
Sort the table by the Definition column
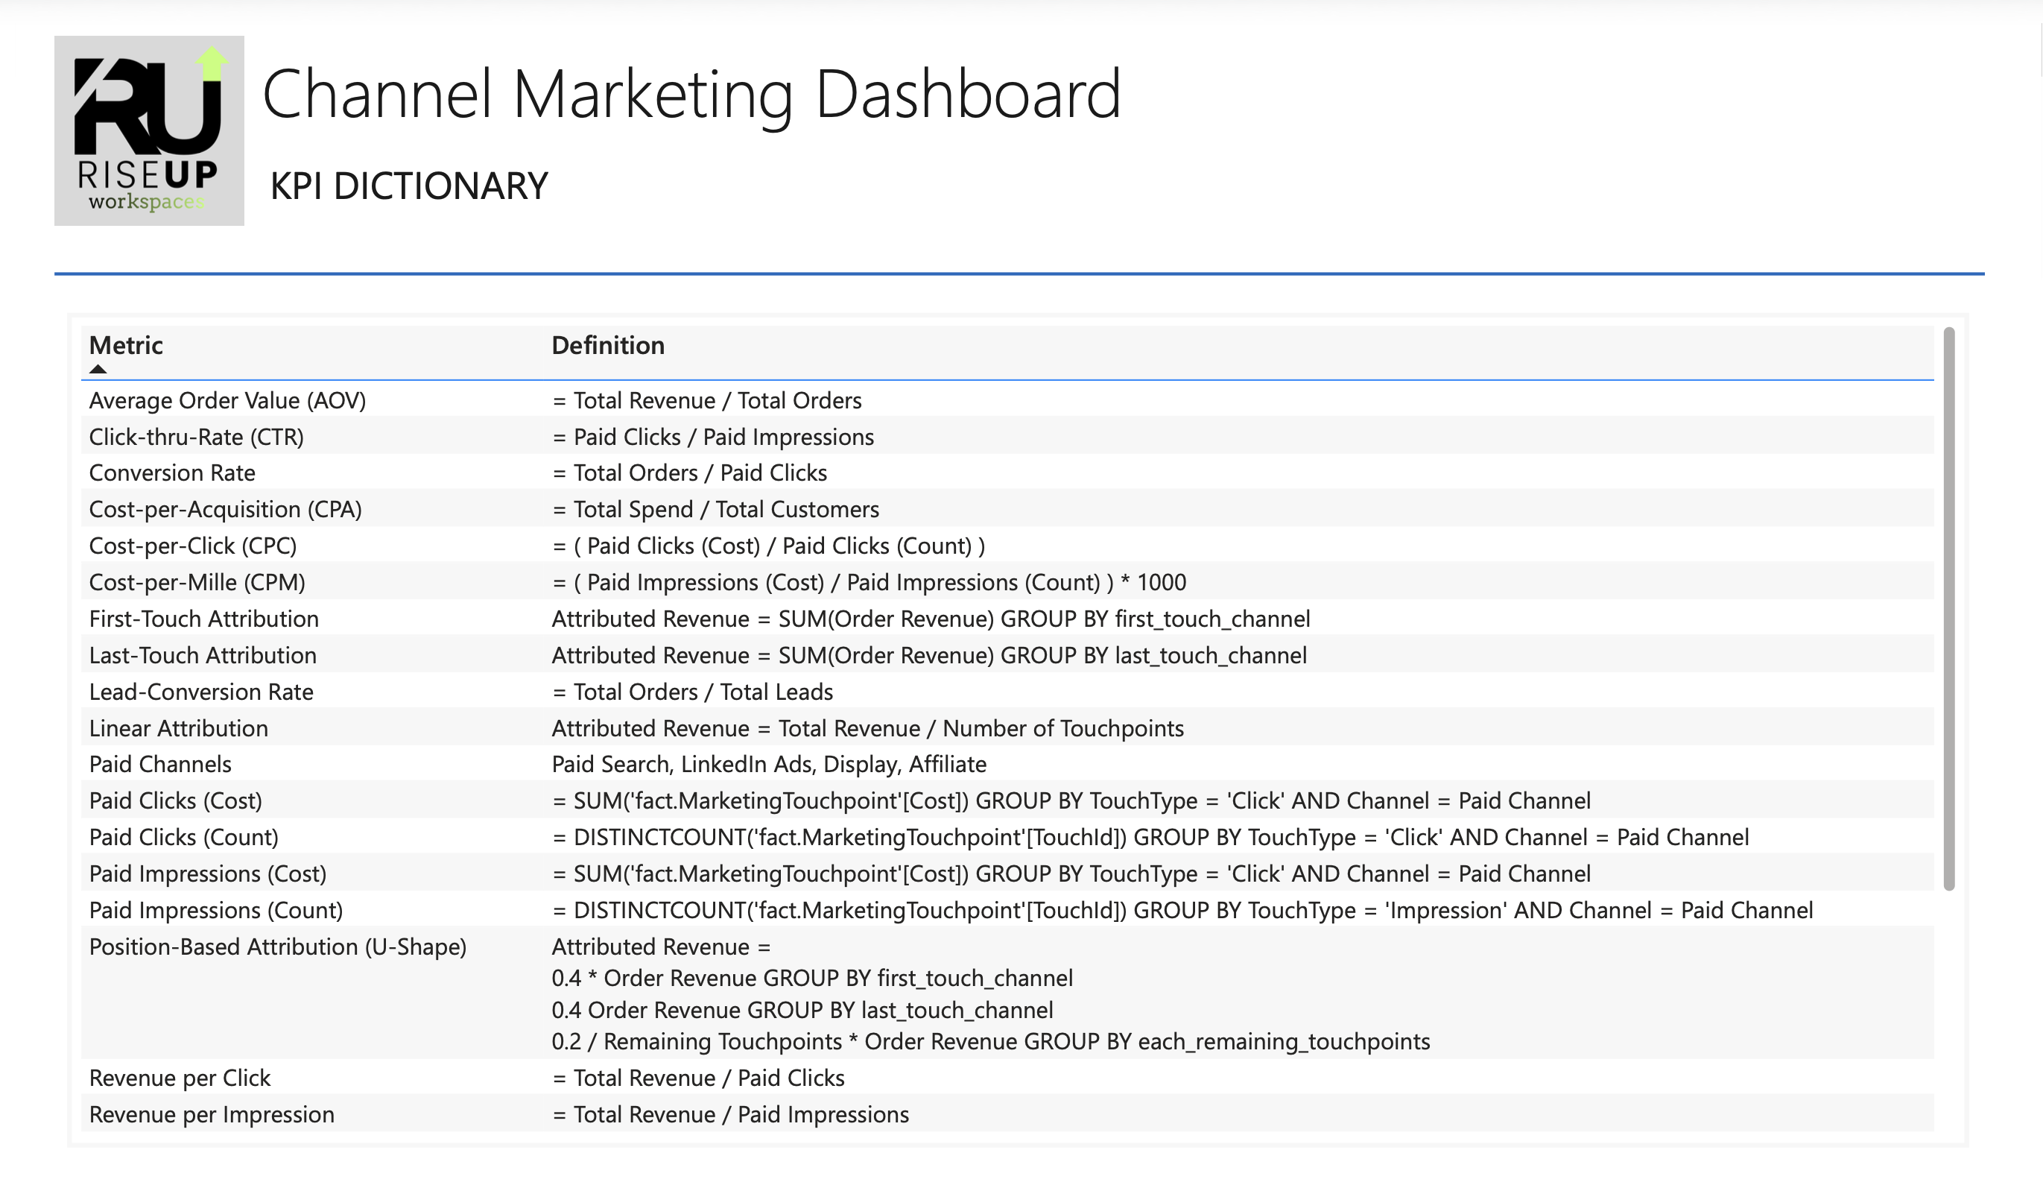pos(607,344)
